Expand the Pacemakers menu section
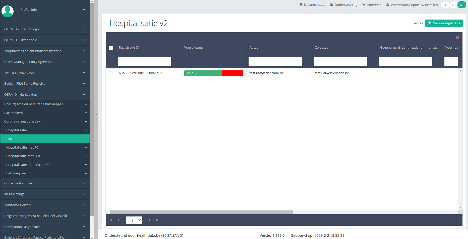 pos(45,113)
